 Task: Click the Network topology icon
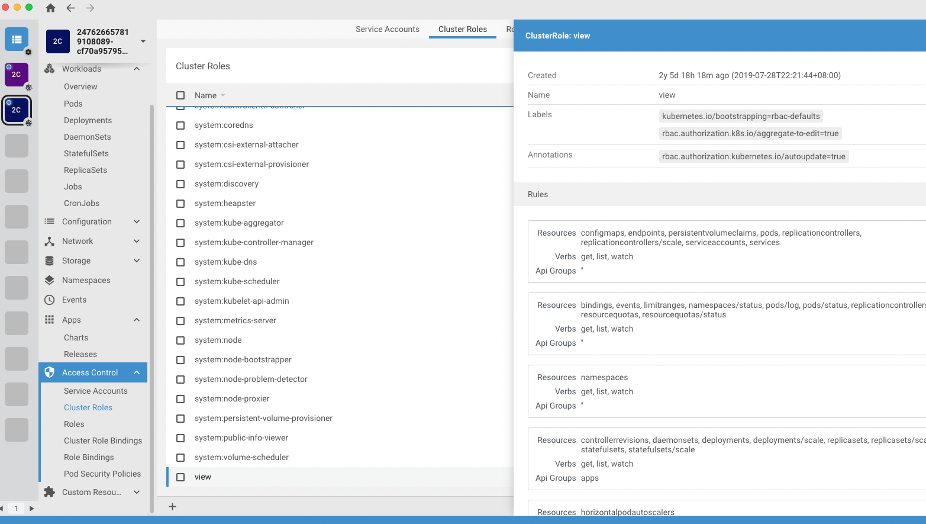pos(50,241)
